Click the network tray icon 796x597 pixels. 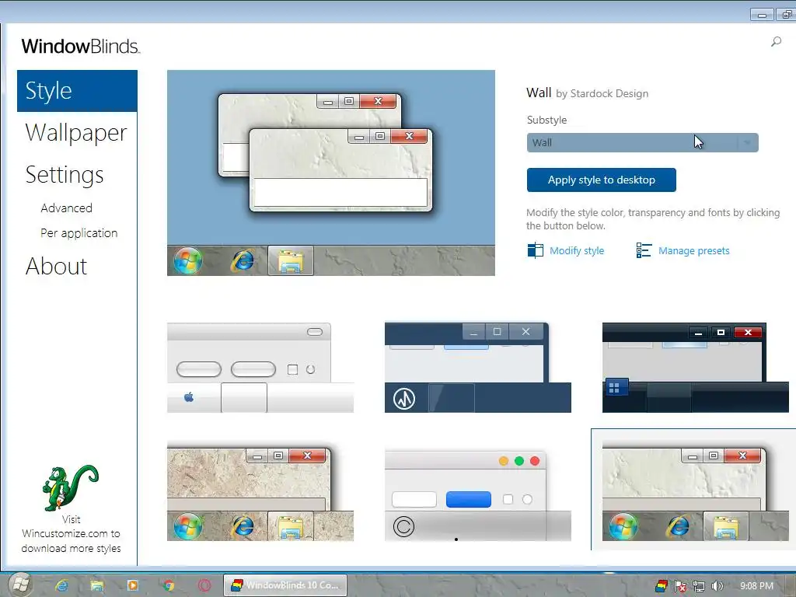pos(699,586)
